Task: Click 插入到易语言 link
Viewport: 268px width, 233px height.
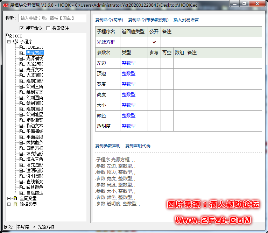Action: pyautogui.click(x=186, y=20)
